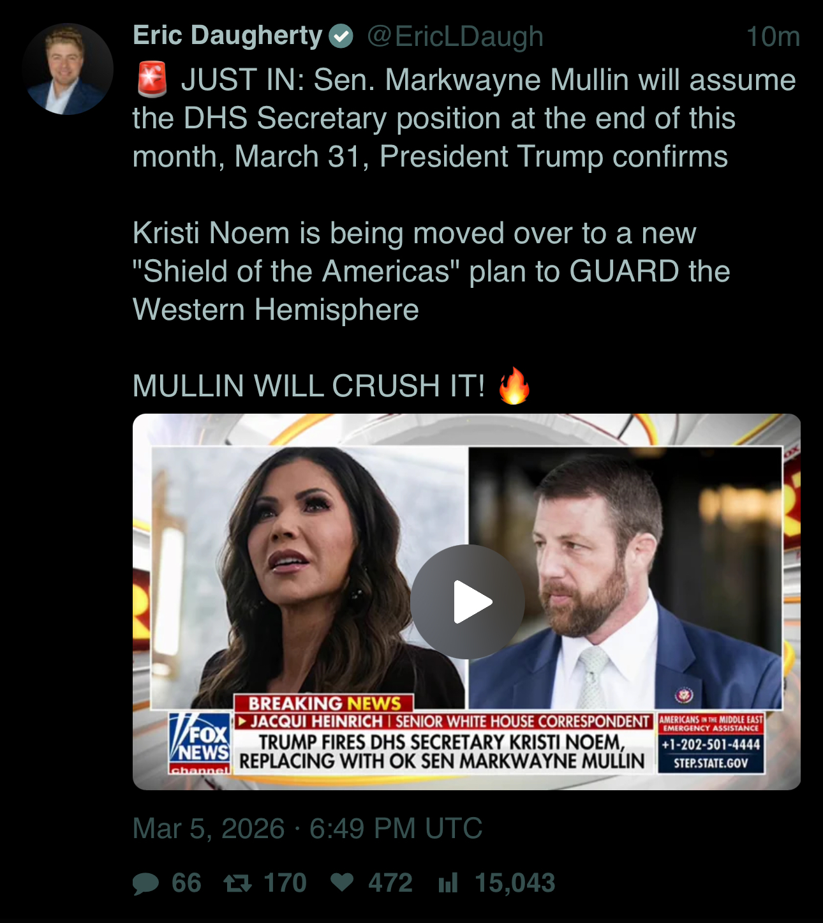
Task: Click the 66 replies count
Action: click(x=186, y=883)
